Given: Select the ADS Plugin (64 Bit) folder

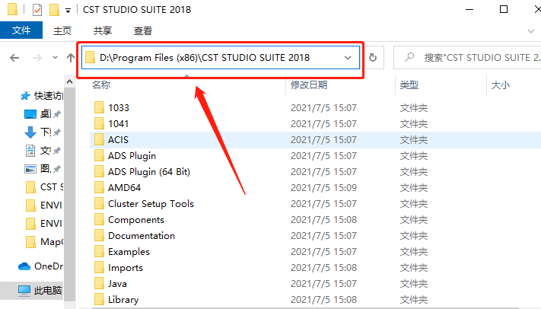Looking at the screenshot, I should (149, 172).
